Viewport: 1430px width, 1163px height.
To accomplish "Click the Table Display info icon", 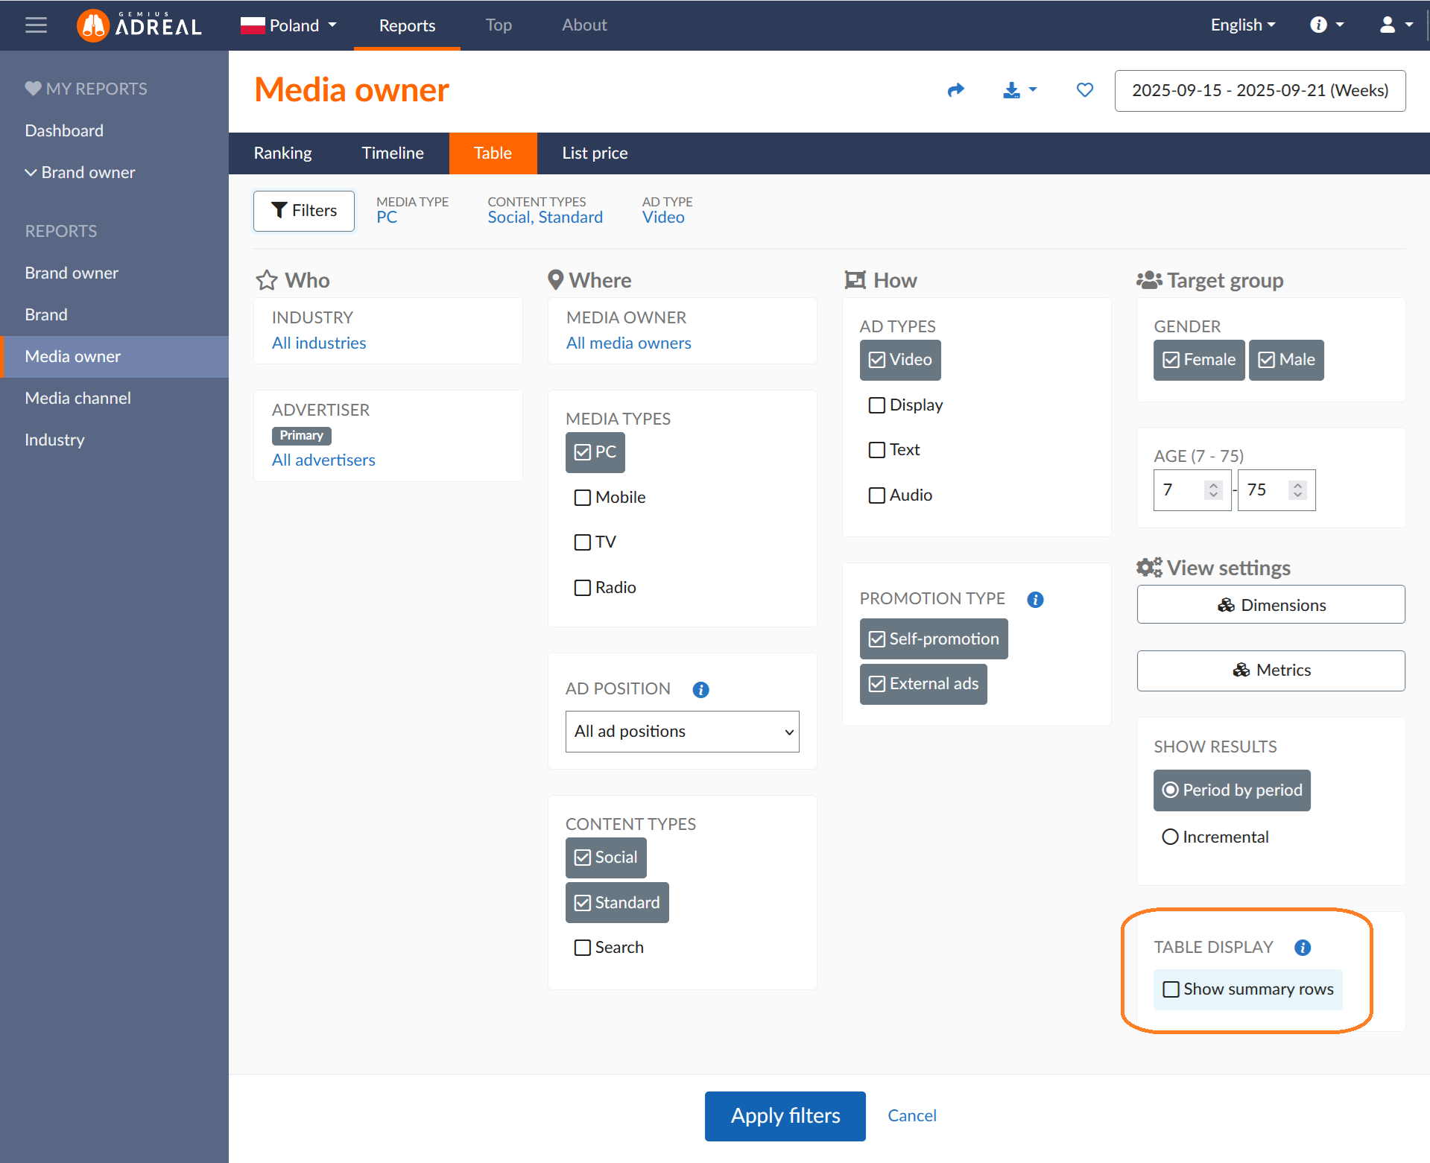I will 1302,948.
